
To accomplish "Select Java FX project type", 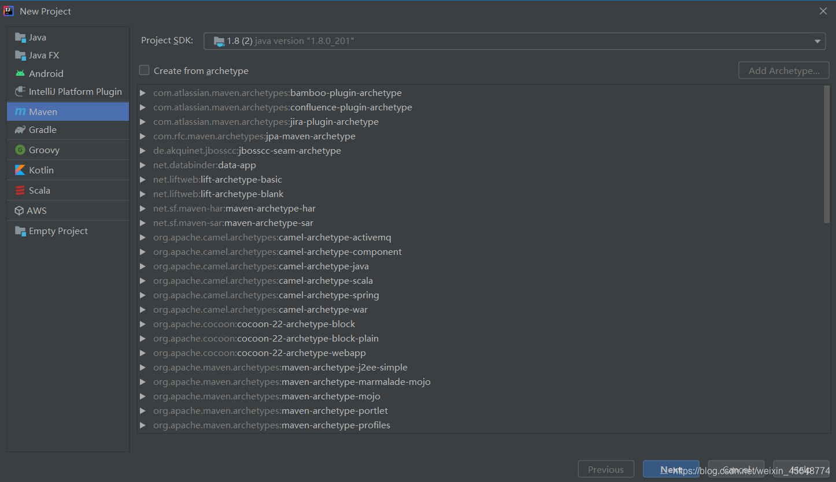I will (x=68, y=55).
